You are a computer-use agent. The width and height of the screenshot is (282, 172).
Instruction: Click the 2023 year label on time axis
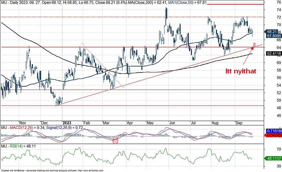point(67,123)
